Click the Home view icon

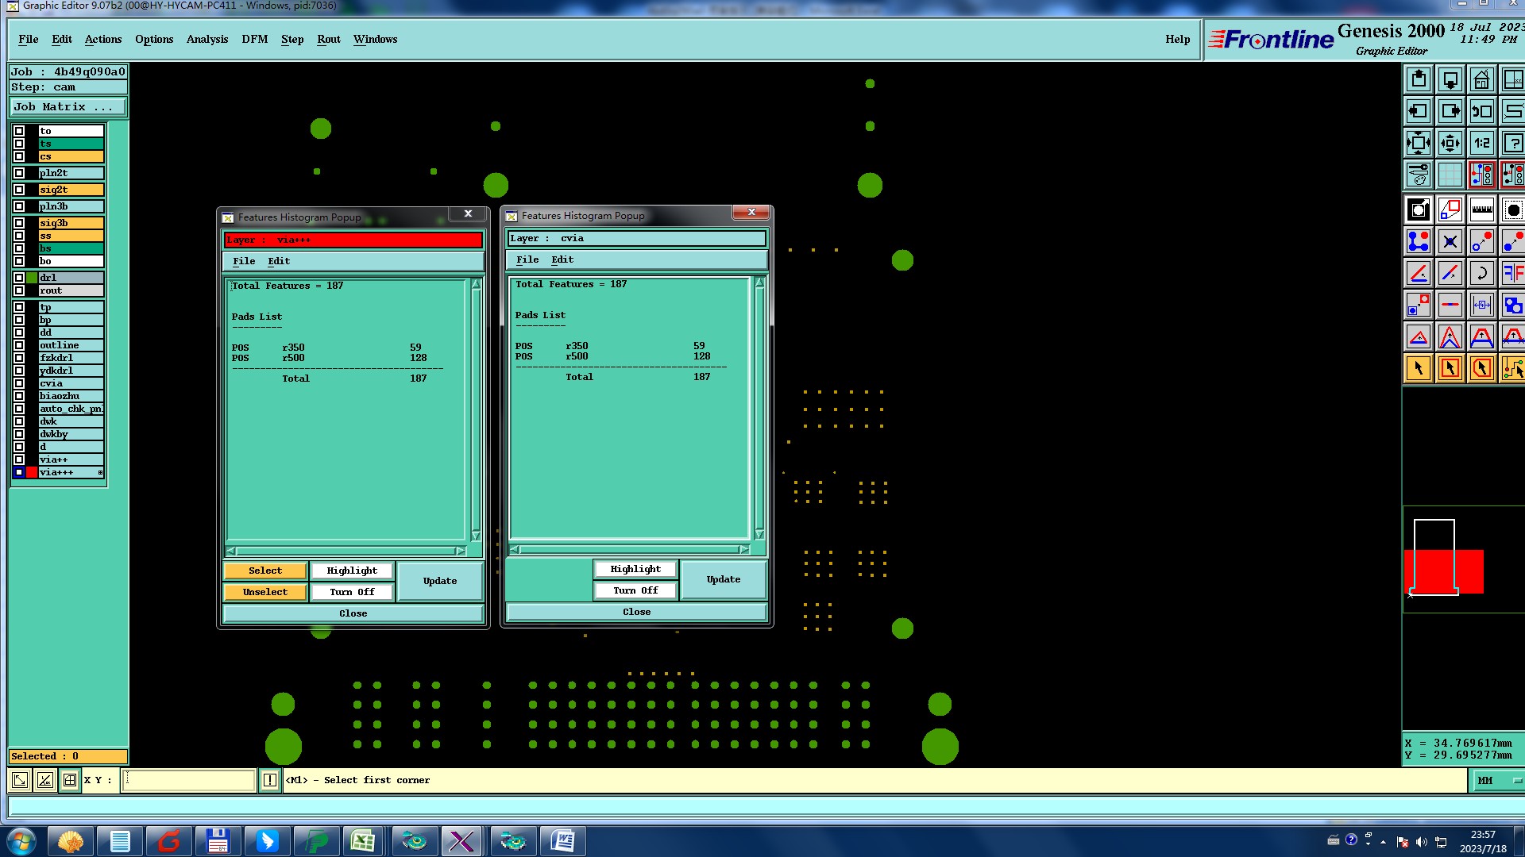tap(1481, 80)
